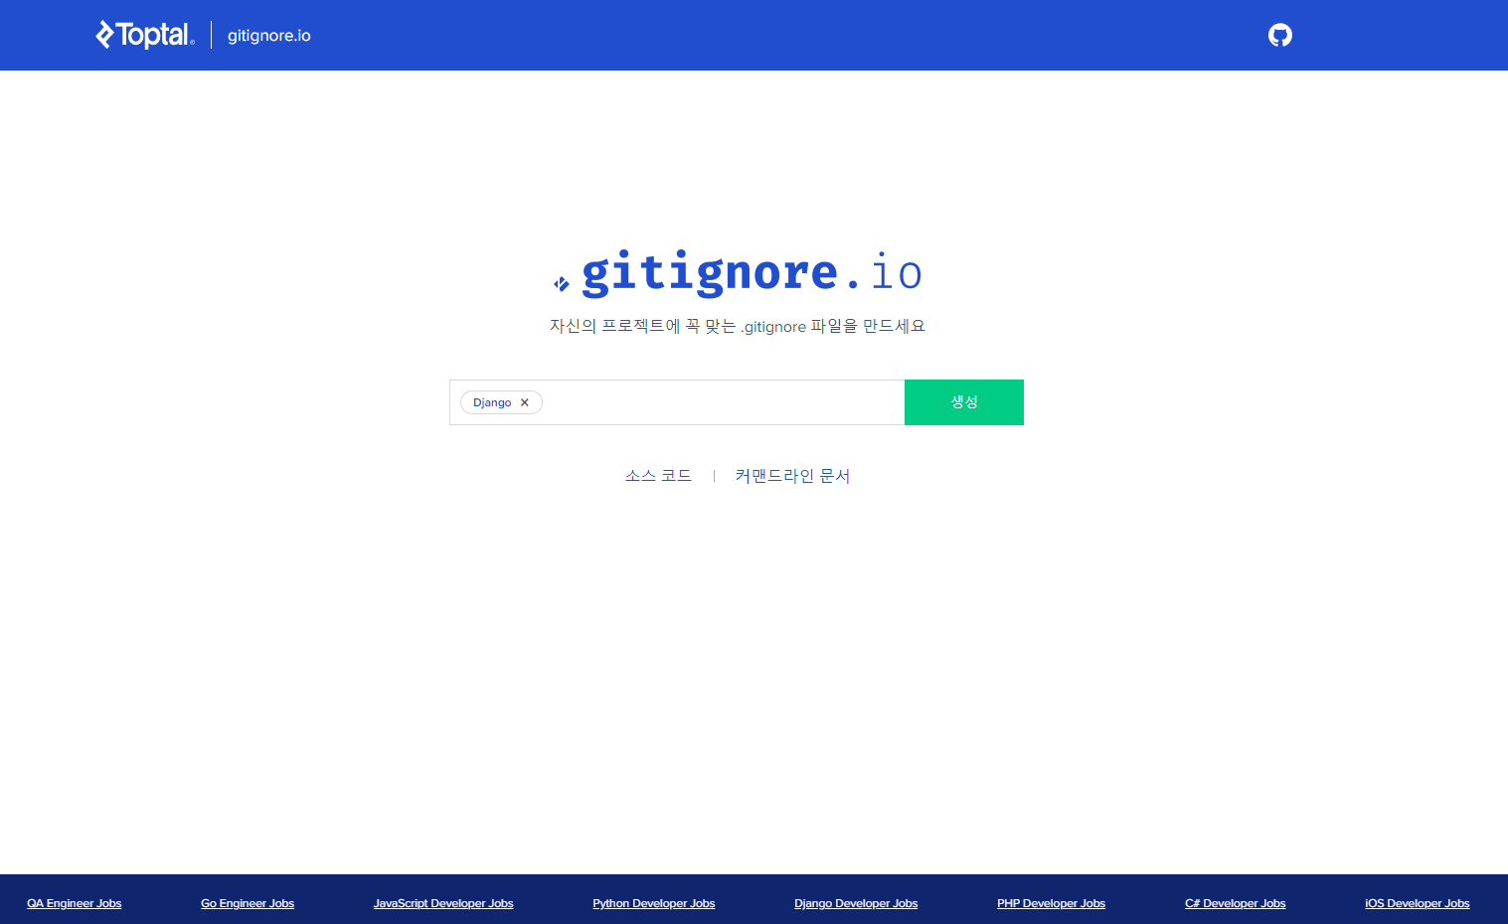Open PHP Developer Jobs footer link
This screenshot has width=1508, height=924.
pyautogui.click(x=1052, y=903)
